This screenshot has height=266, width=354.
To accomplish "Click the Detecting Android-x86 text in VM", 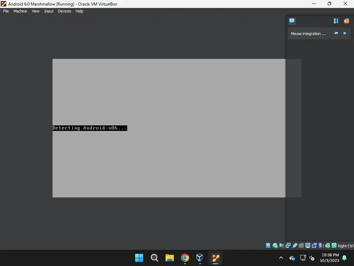I will [x=90, y=128].
